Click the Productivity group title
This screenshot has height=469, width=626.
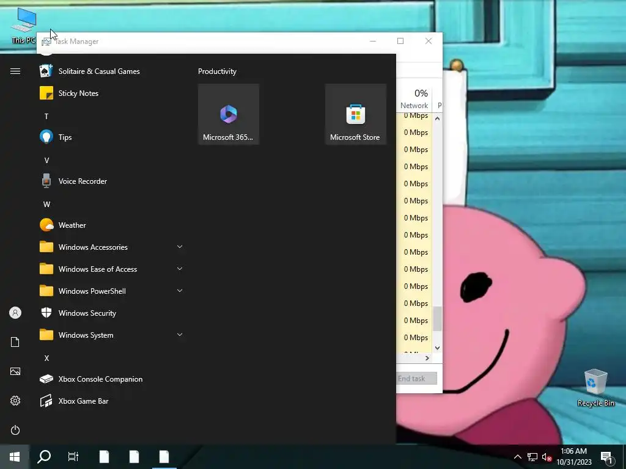217,71
